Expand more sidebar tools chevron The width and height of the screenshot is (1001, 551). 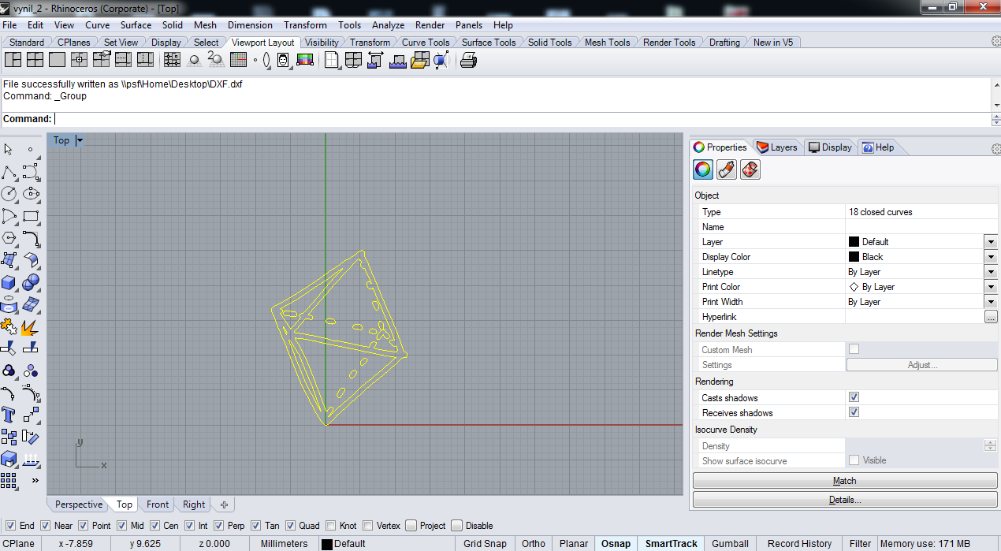pos(35,480)
